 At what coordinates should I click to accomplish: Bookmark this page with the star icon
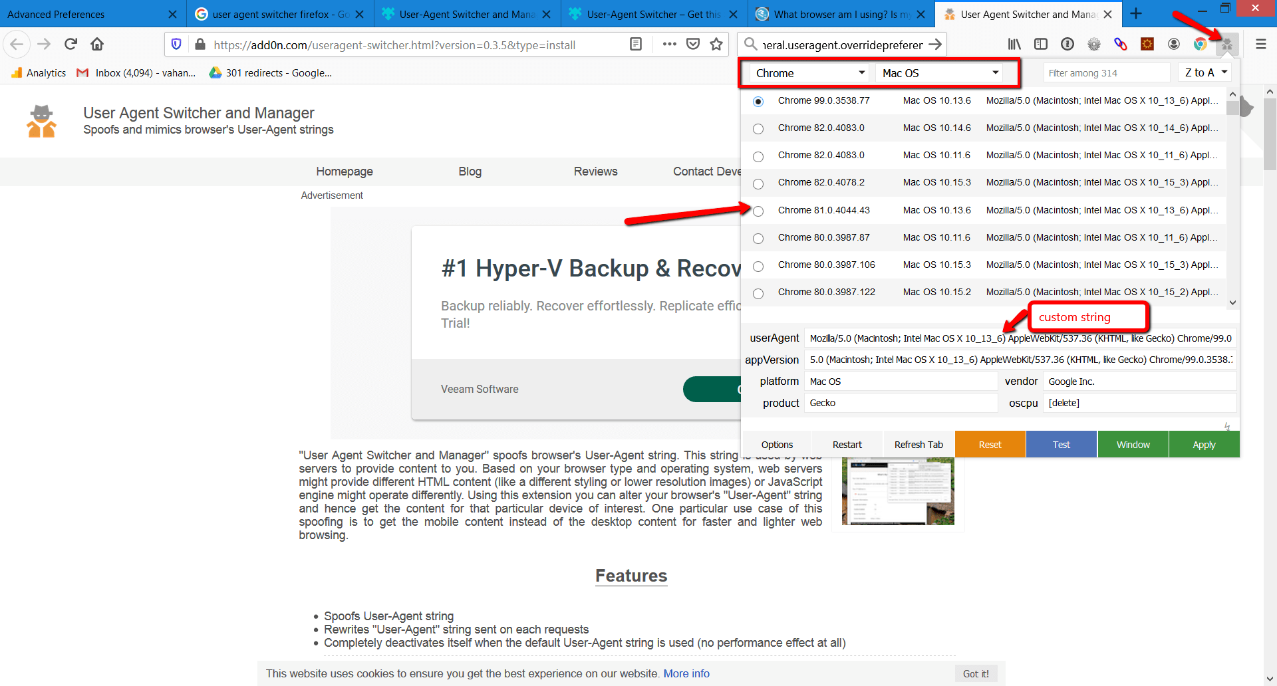(716, 45)
